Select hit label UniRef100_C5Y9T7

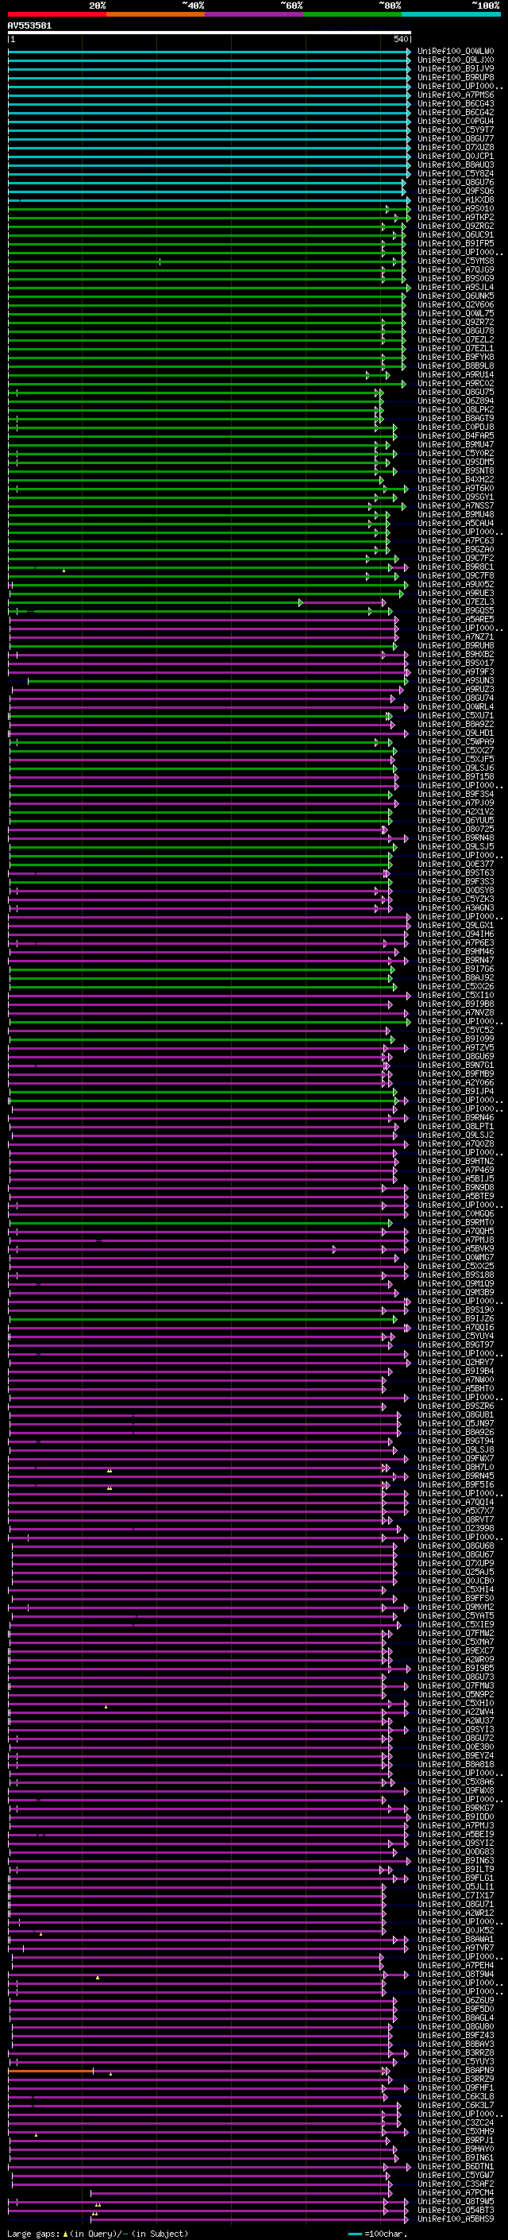point(456,130)
